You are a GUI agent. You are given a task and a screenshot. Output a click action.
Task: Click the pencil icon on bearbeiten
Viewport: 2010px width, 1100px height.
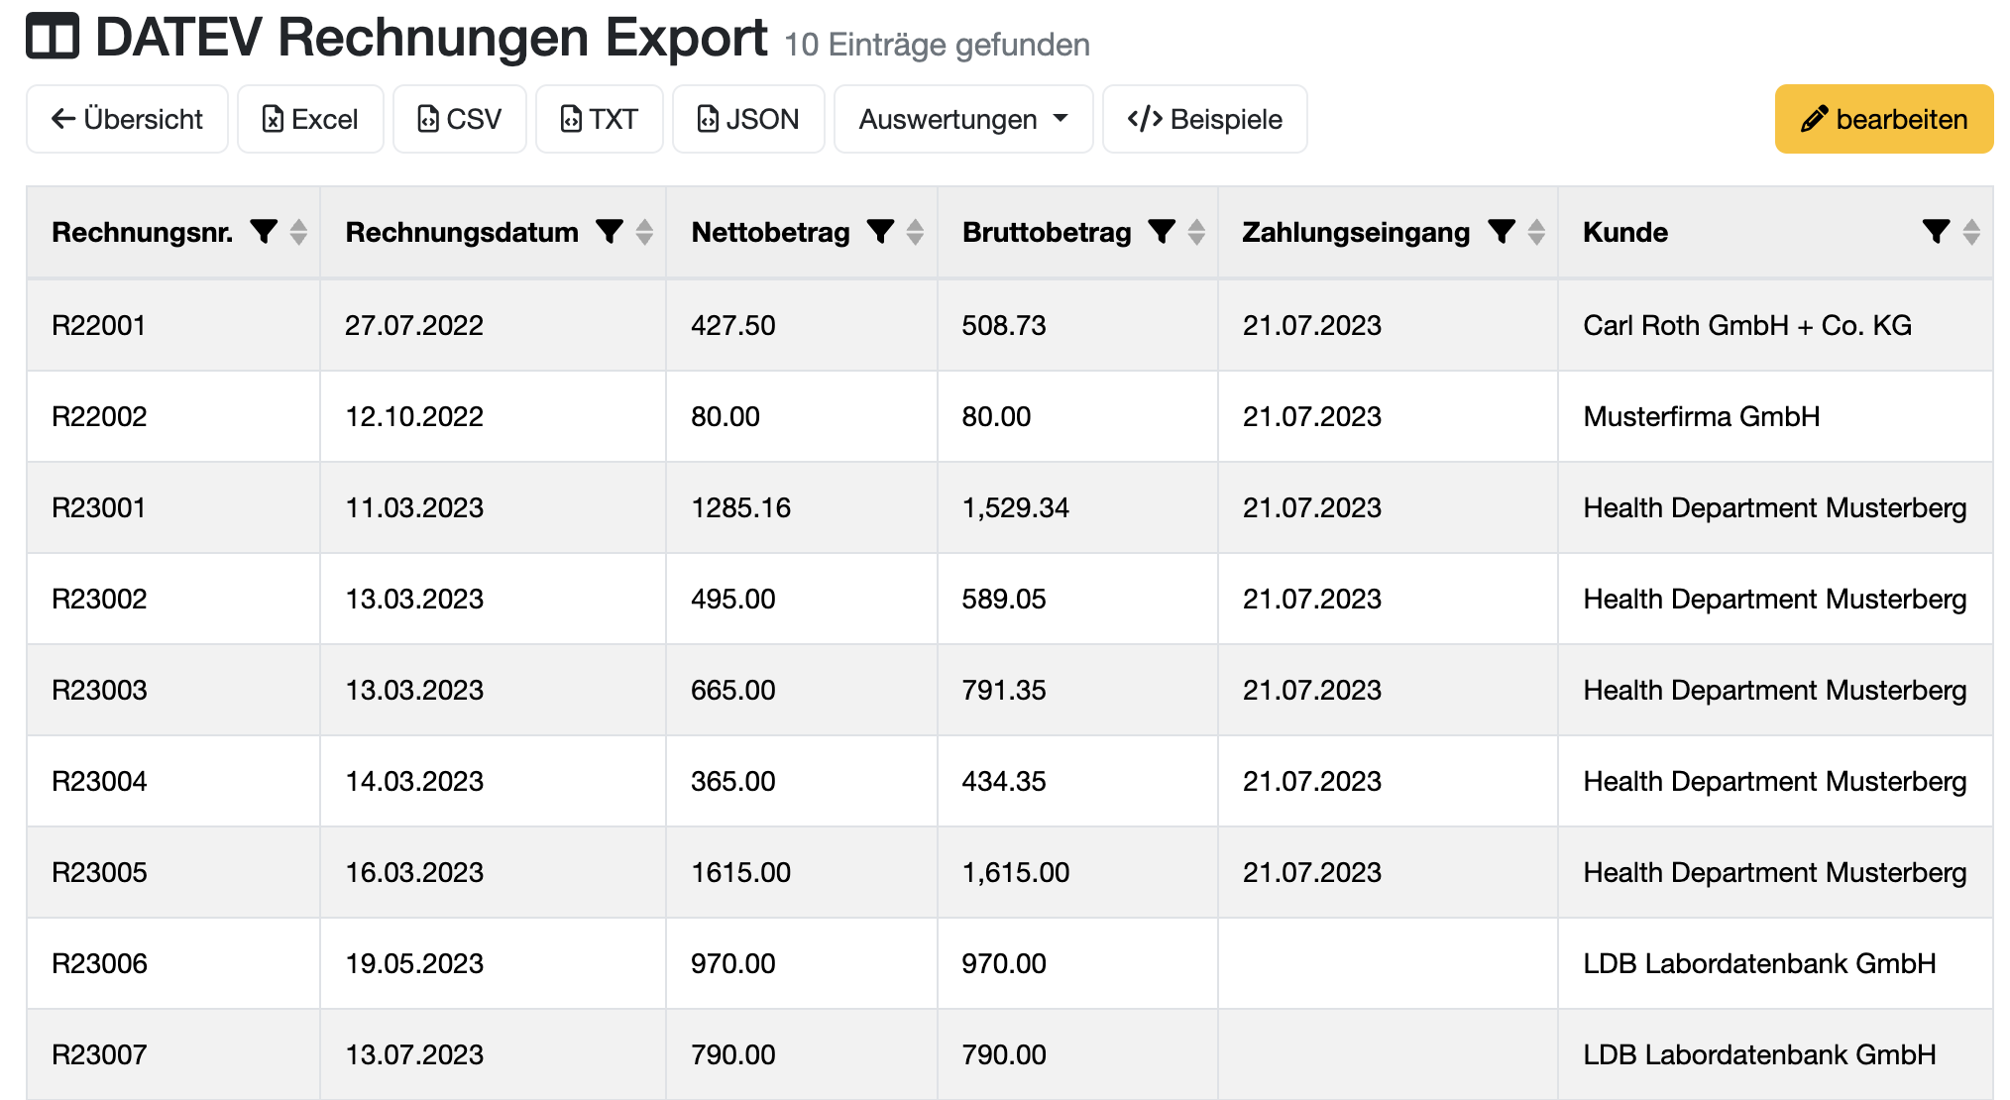coord(1814,119)
